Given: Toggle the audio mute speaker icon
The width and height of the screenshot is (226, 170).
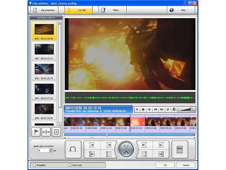Looking at the screenshot, I should (x=174, y=109).
